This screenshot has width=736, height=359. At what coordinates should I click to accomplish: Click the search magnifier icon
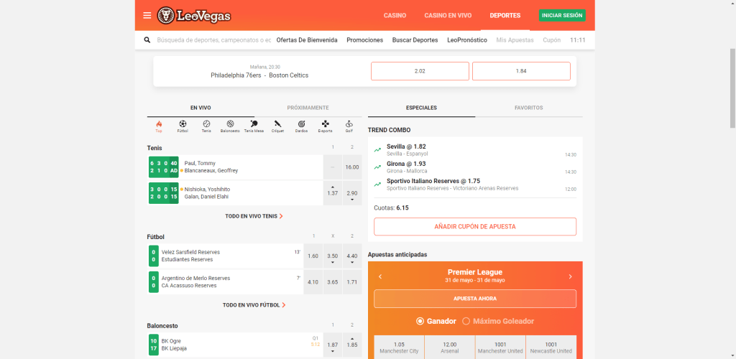(x=147, y=40)
